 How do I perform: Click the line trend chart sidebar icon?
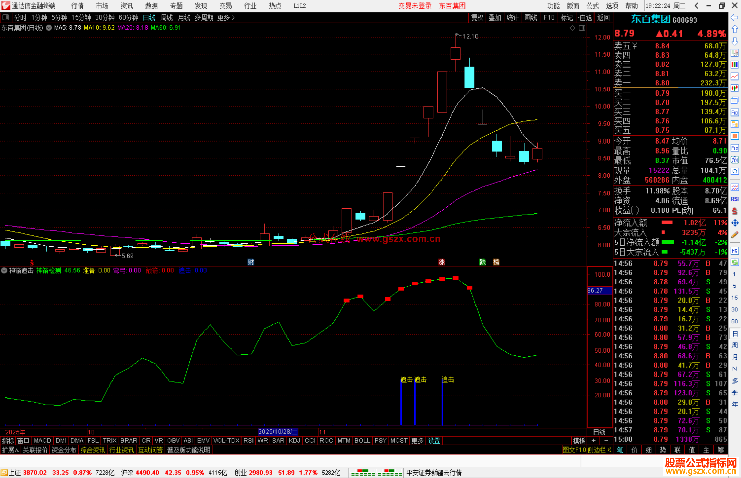click(734, 76)
